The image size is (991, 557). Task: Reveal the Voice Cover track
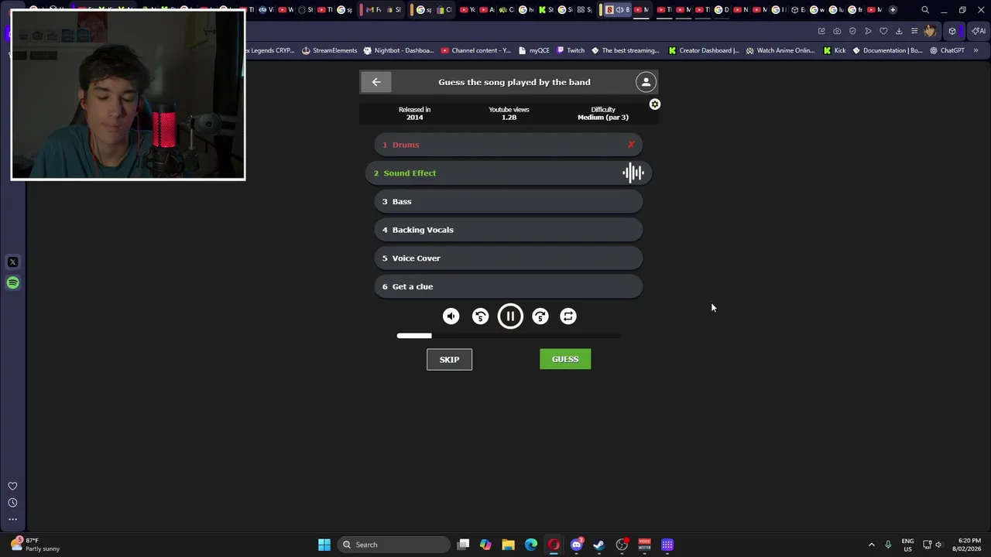point(509,258)
